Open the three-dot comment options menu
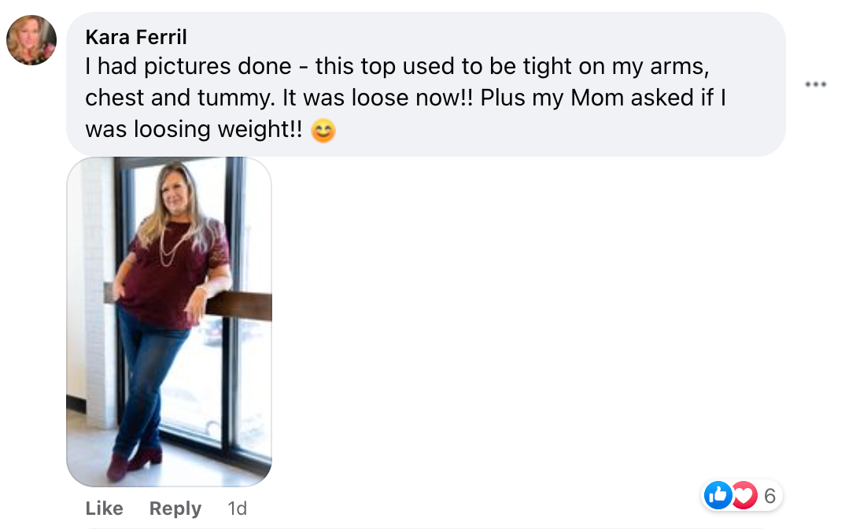The image size is (845, 529). 815,84
